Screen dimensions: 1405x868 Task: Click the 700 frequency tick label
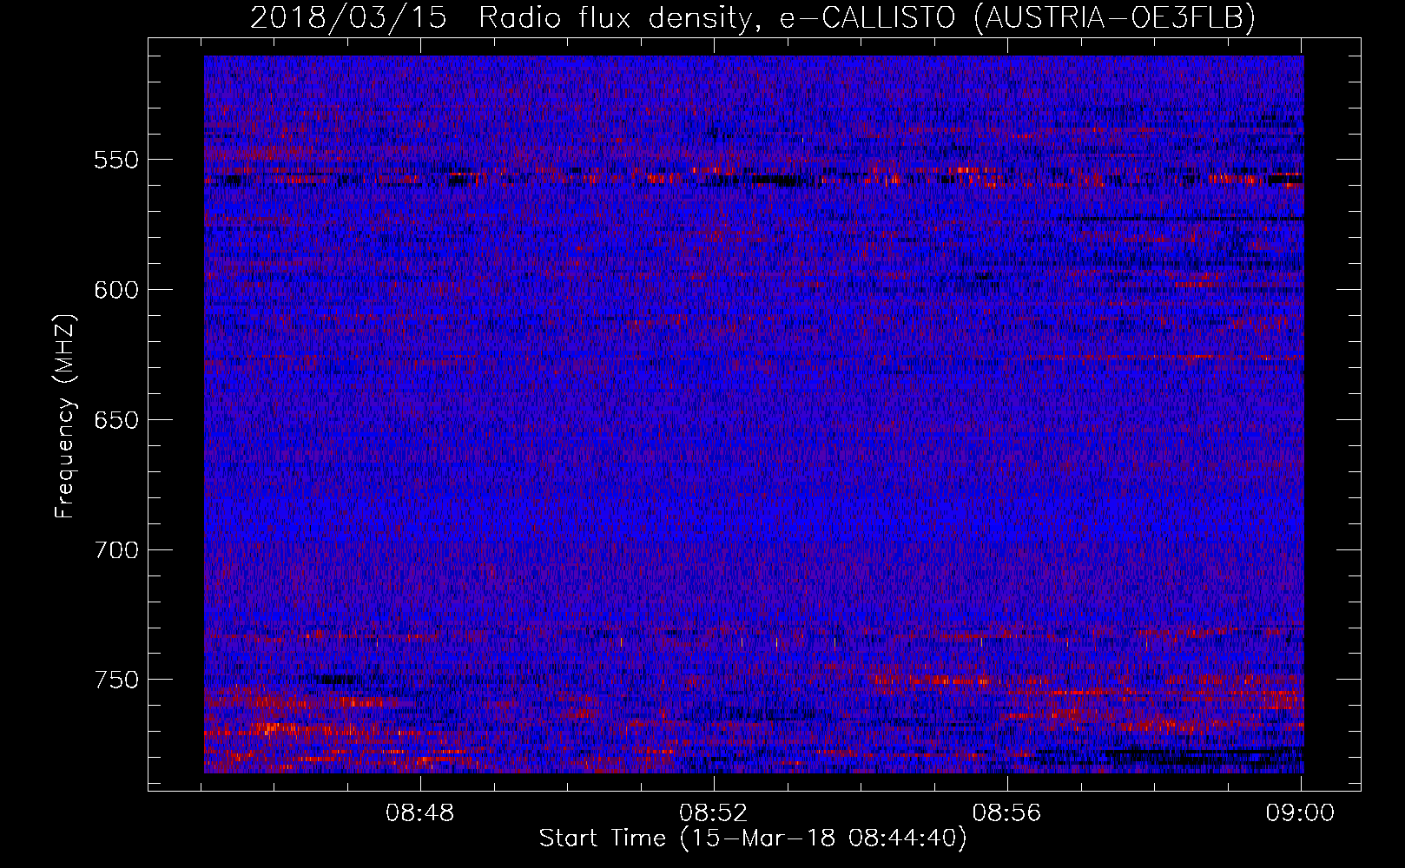coord(116,549)
